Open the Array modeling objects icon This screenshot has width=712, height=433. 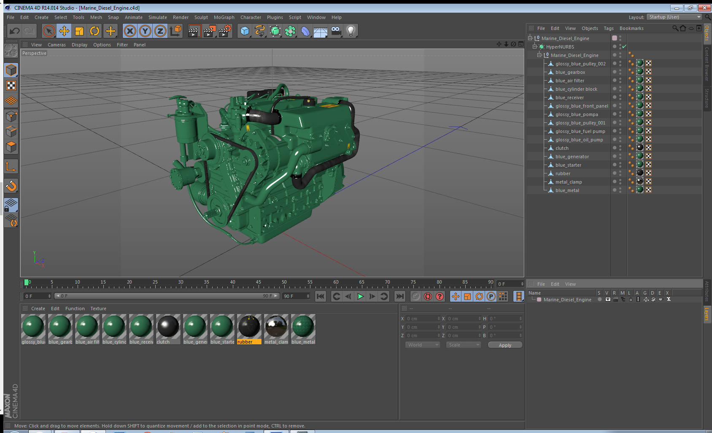pyautogui.click(x=290, y=31)
